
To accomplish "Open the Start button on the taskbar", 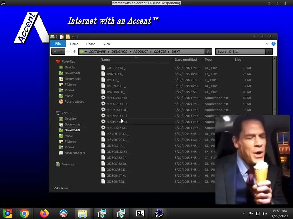I will click(x=8, y=213).
